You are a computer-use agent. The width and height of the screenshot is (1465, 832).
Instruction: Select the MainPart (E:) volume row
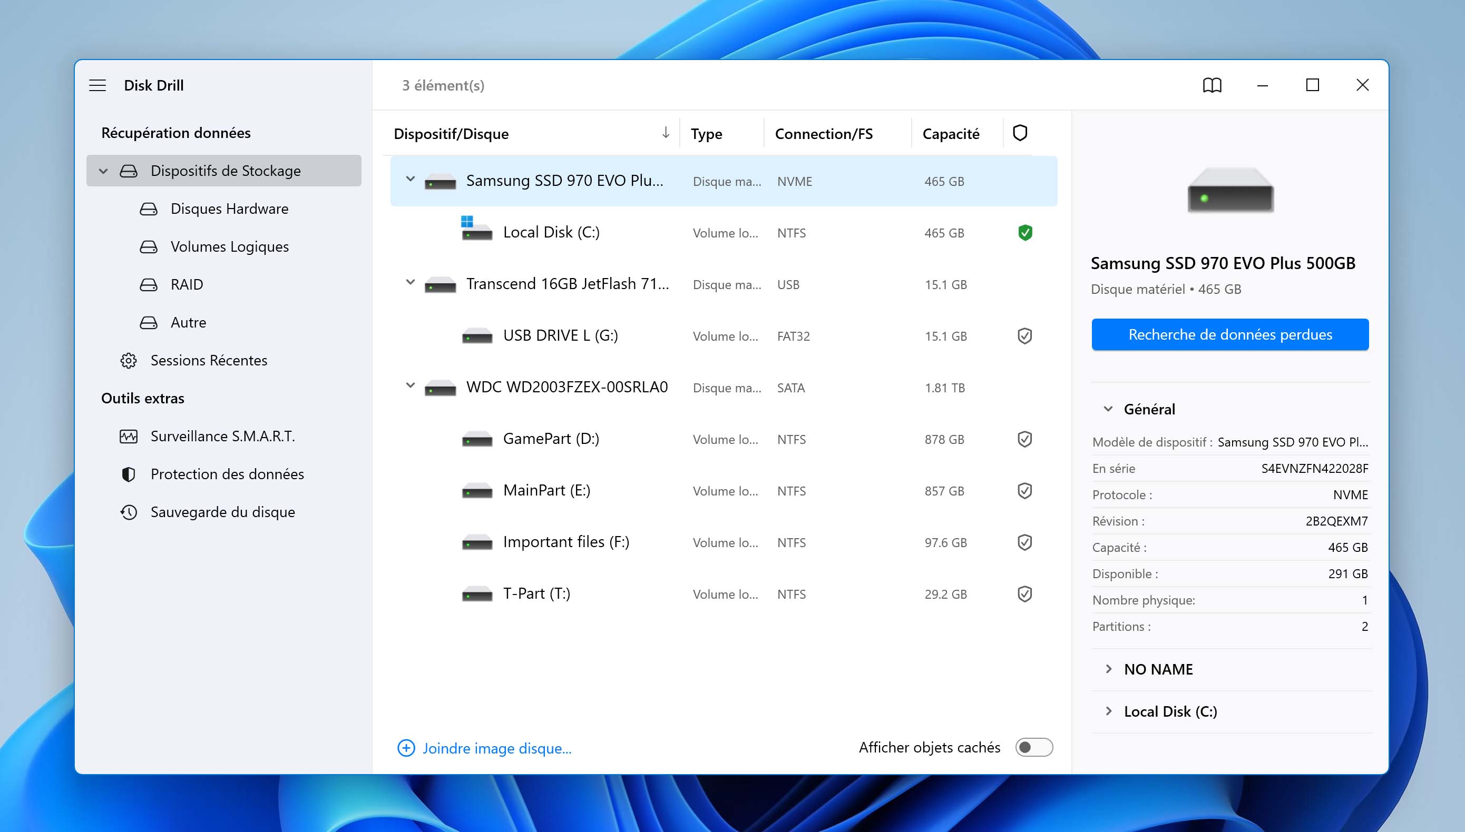(x=724, y=491)
